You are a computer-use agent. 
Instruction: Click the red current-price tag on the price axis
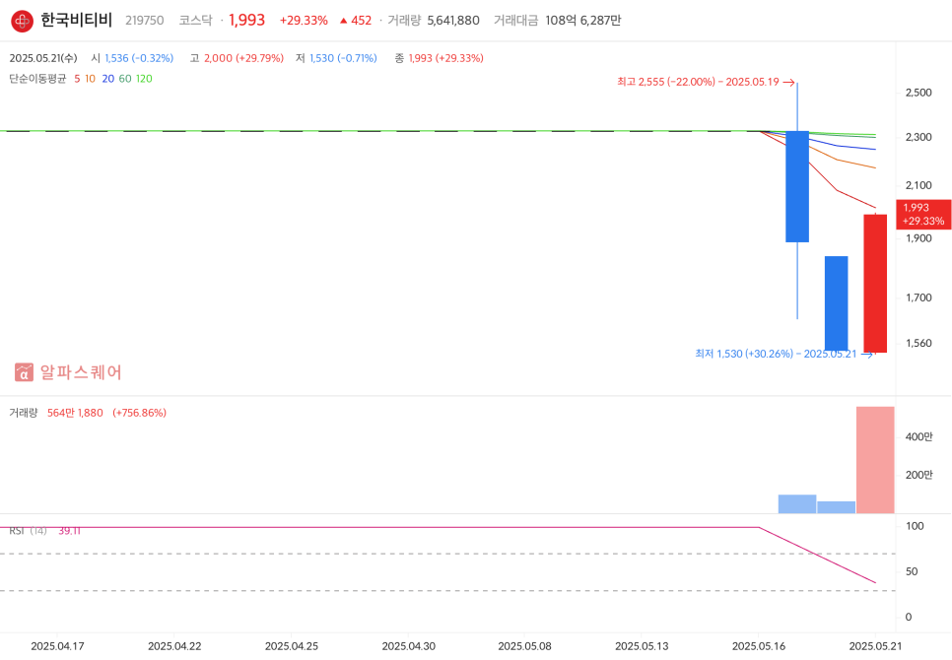click(923, 214)
